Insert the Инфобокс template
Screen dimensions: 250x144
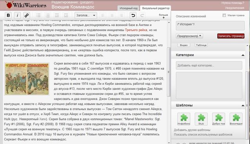(184, 119)
